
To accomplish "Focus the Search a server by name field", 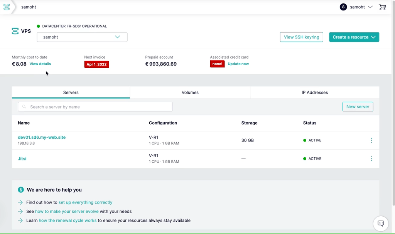I will [95, 107].
